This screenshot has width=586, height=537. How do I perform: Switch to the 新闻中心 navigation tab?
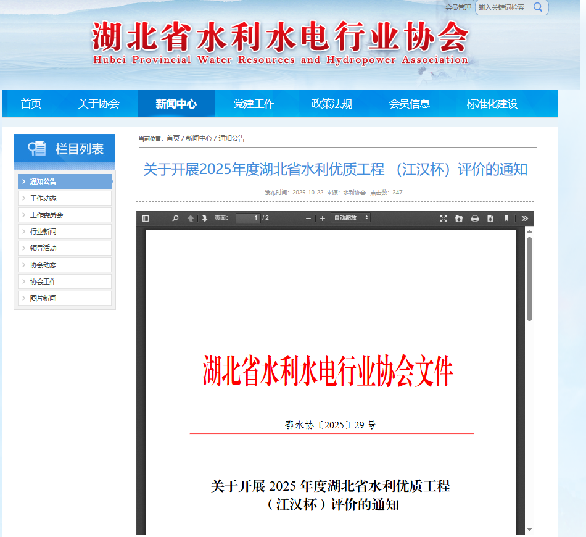[176, 104]
